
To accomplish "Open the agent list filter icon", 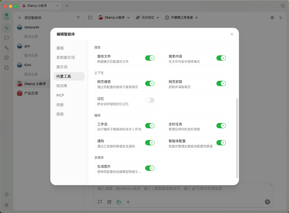I will click(x=78, y=18).
